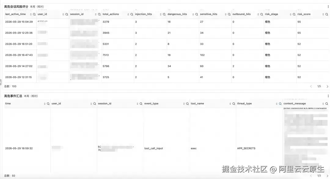Sort by threat_type column
This screenshot has width=330, height=179.
coord(277,104)
